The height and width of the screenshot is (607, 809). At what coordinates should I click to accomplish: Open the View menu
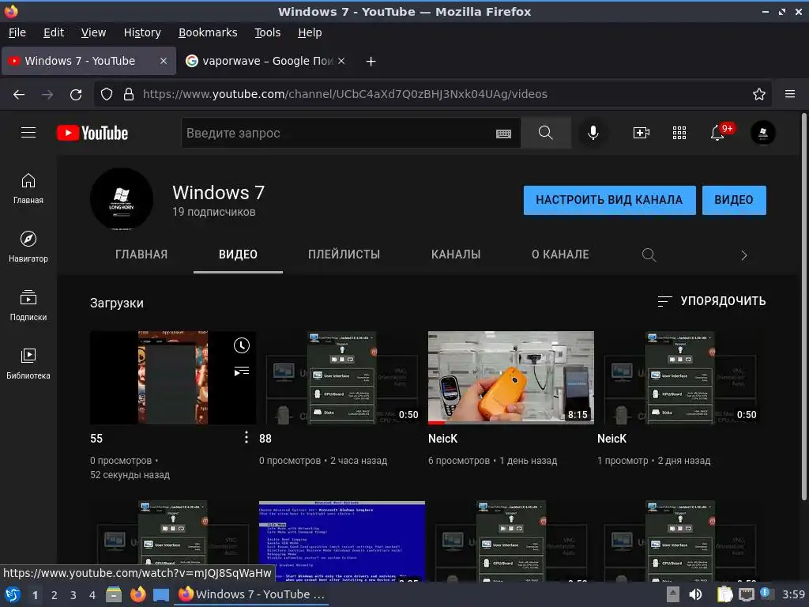point(93,32)
